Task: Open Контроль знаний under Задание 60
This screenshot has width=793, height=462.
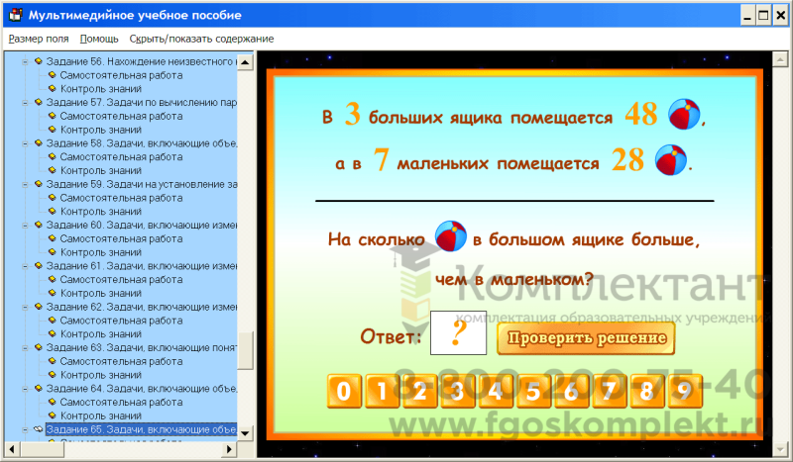Action: 101,252
